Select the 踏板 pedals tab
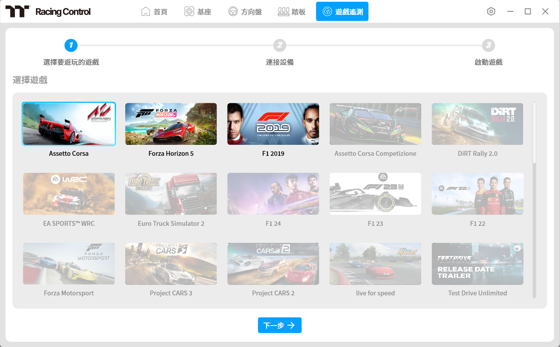The width and height of the screenshot is (560, 347). click(x=292, y=11)
